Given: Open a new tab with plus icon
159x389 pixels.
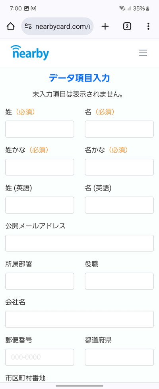Looking at the screenshot, I should coord(105,26).
